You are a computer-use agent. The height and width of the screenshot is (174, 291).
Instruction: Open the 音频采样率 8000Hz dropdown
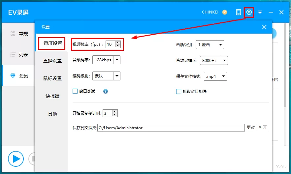tap(214, 60)
